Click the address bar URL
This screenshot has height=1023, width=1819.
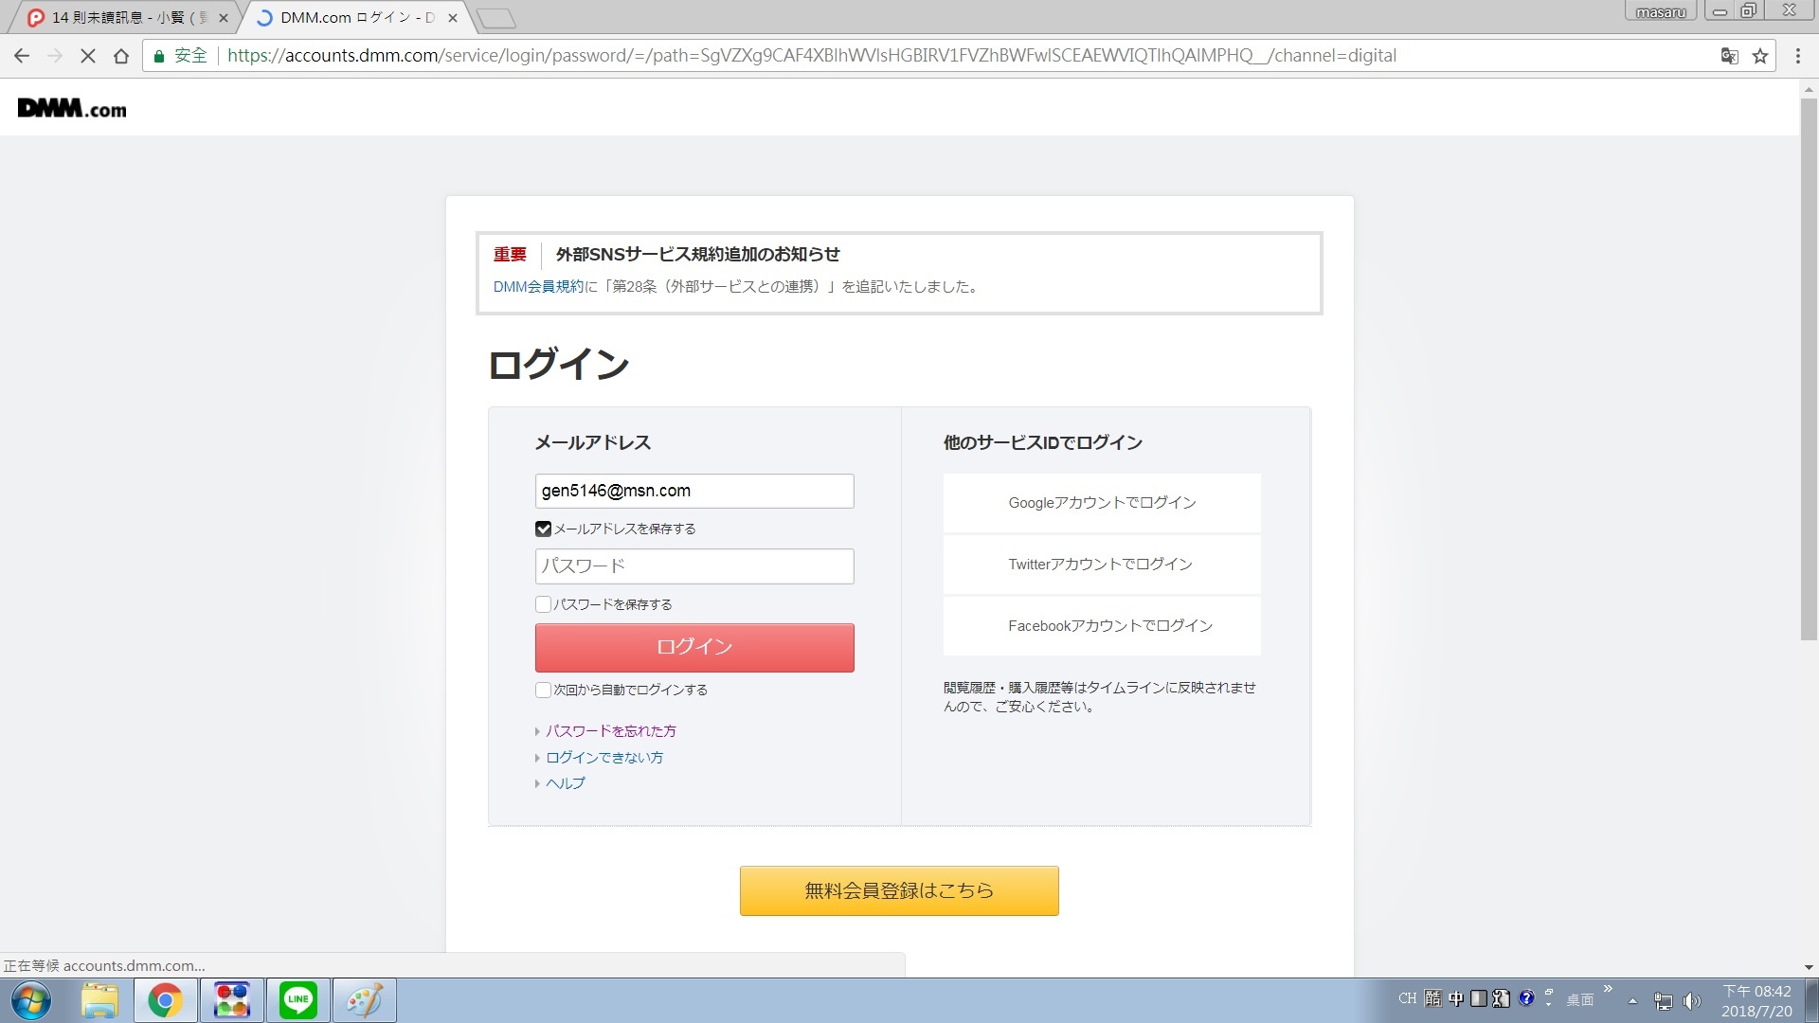click(811, 56)
